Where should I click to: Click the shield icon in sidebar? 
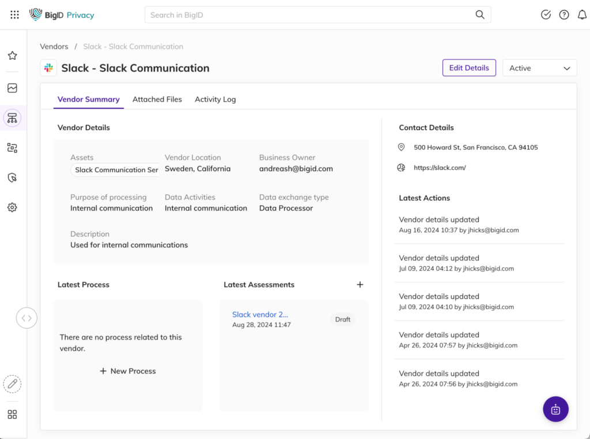(x=12, y=178)
